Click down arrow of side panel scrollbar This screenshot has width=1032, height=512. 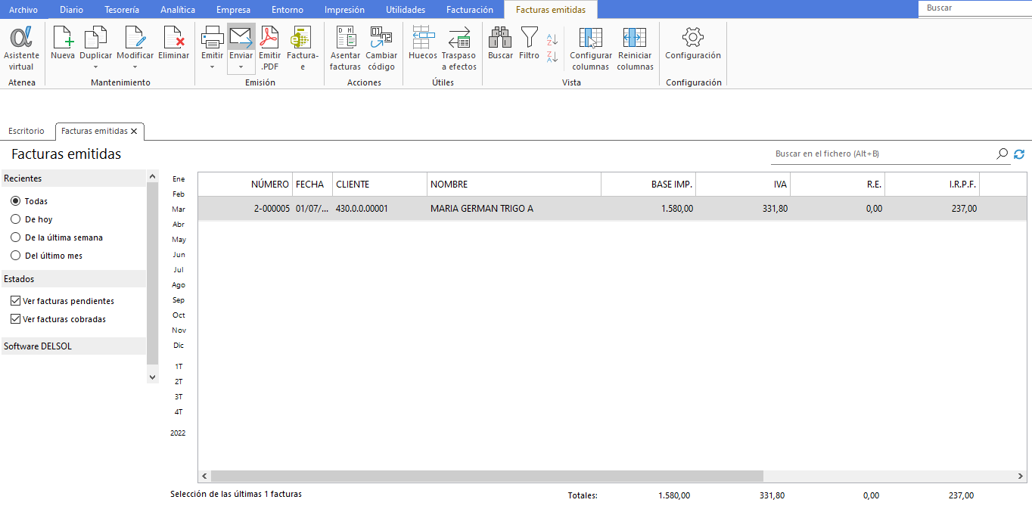pos(153,377)
